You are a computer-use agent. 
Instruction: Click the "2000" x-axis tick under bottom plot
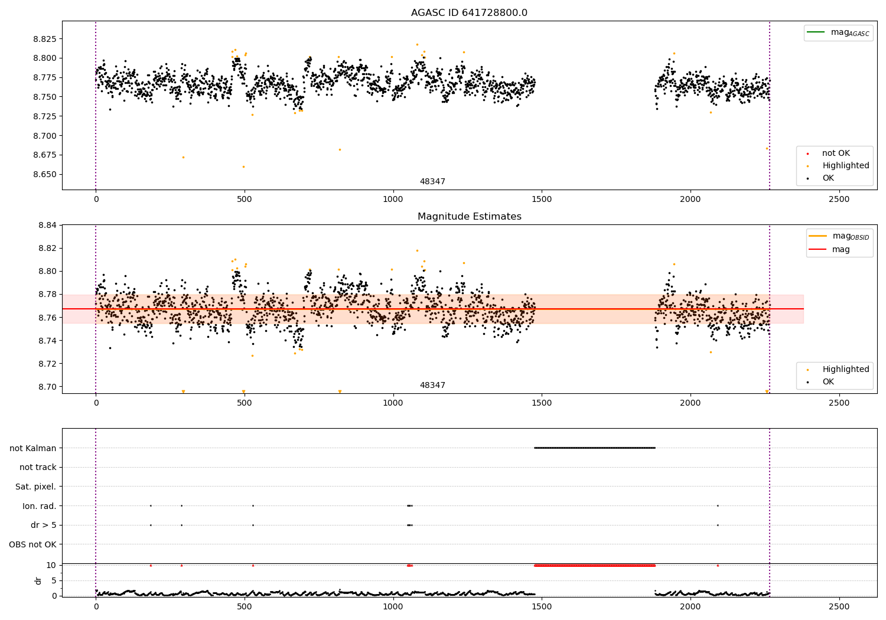click(690, 607)
